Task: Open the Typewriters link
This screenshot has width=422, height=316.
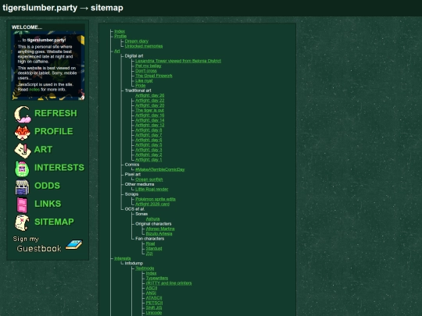Action: pyautogui.click(x=157, y=278)
